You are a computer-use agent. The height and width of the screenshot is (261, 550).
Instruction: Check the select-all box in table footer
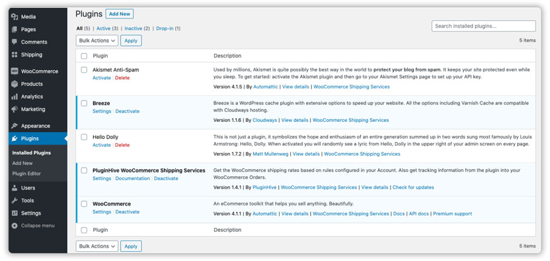pos(84,231)
